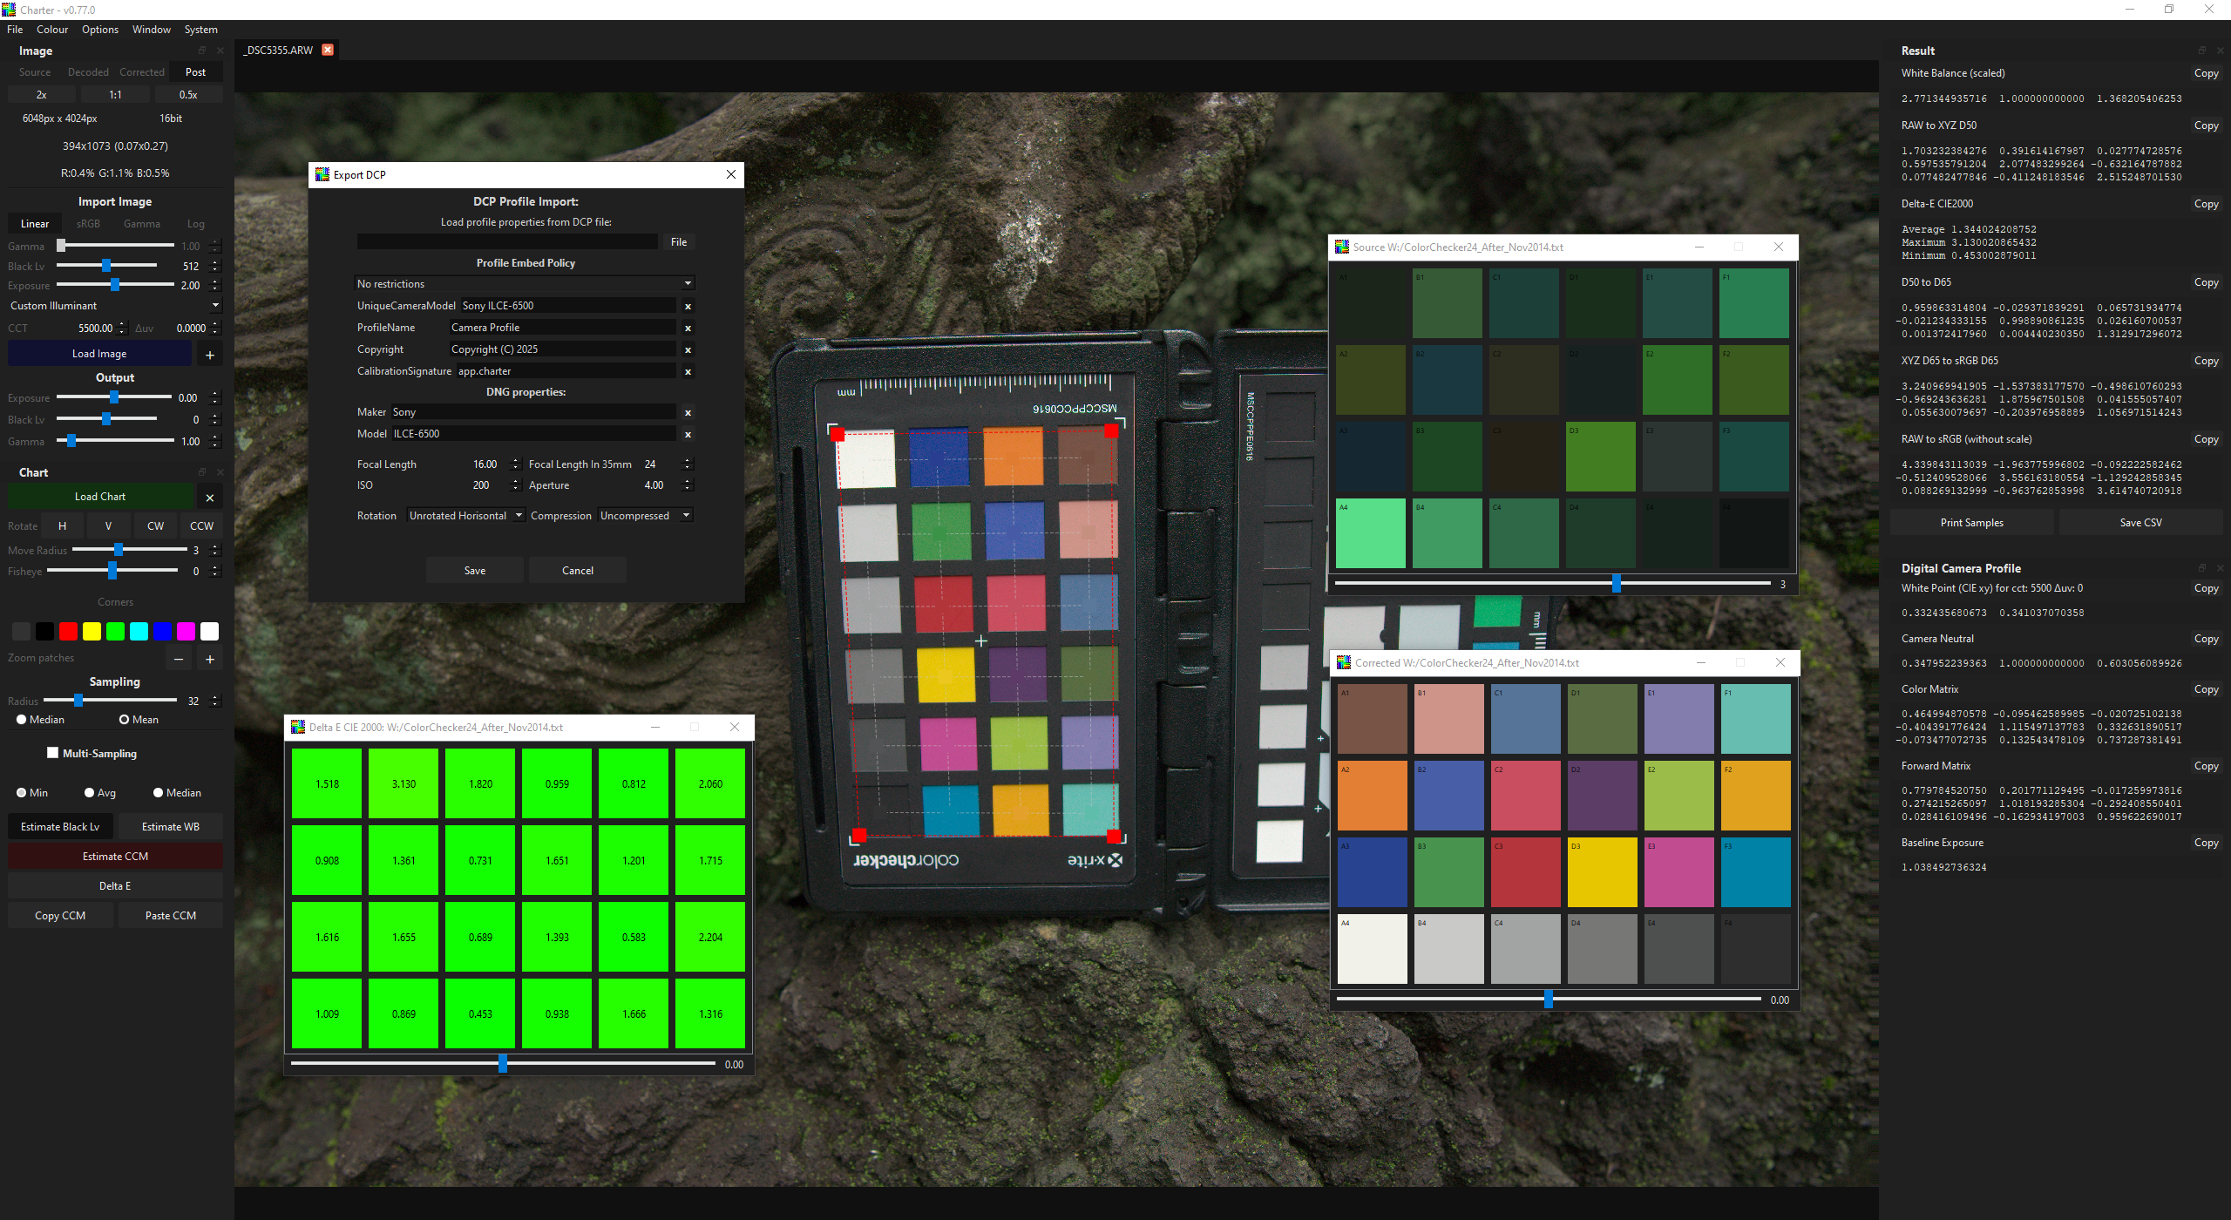
Task: Close the _DSC5355.ARW image tab
Action: [x=328, y=50]
